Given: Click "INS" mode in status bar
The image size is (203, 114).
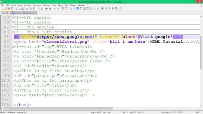Looking at the screenshot, I should click(x=197, y=112).
